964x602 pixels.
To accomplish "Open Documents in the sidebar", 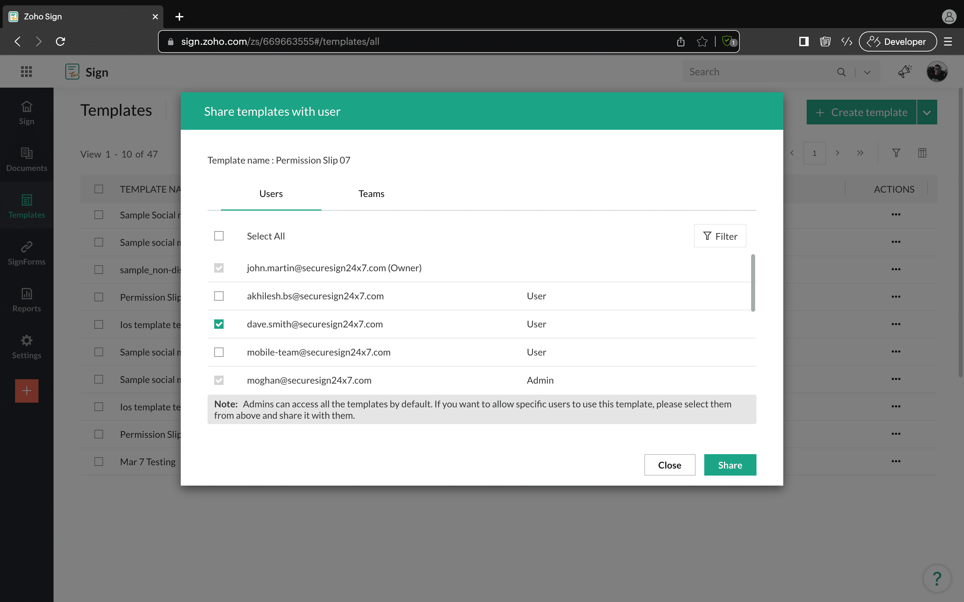I will 27,159.
